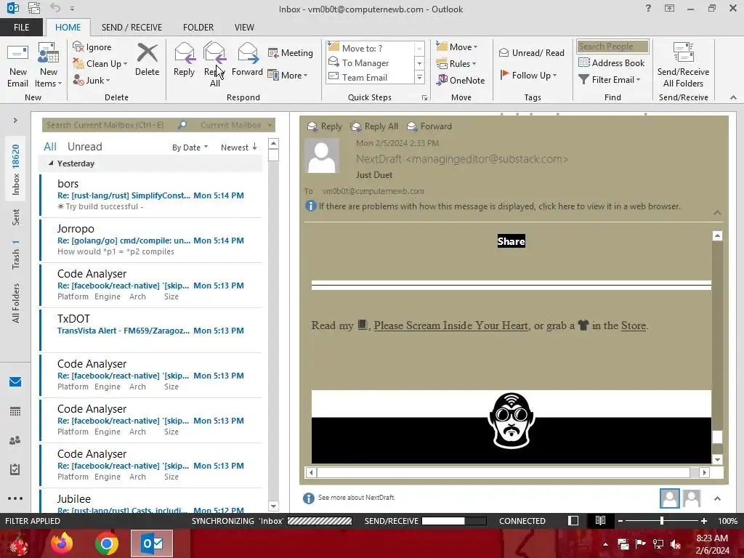Open the FILE tab
The image size is (744, 558).
pos(21,28)
